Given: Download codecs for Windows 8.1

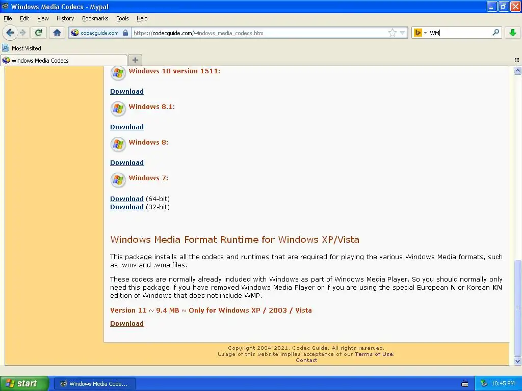Looking at the screenshot, I should tap(127, 127).
